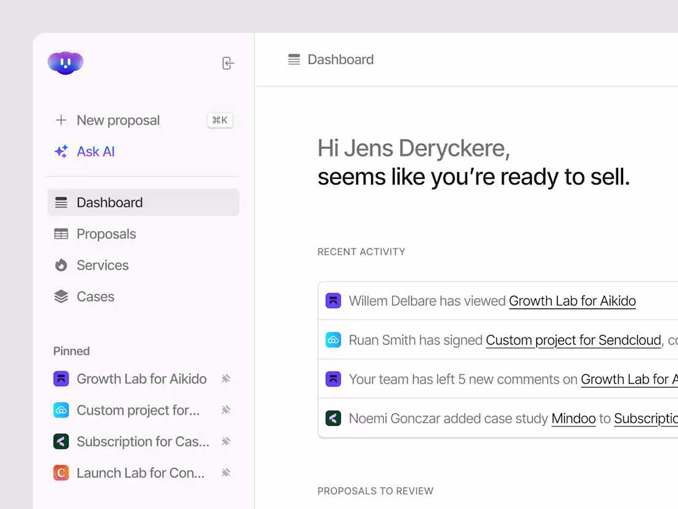Open the Mindoo case study link
This screenshot has height=509, width=678.
573,418
